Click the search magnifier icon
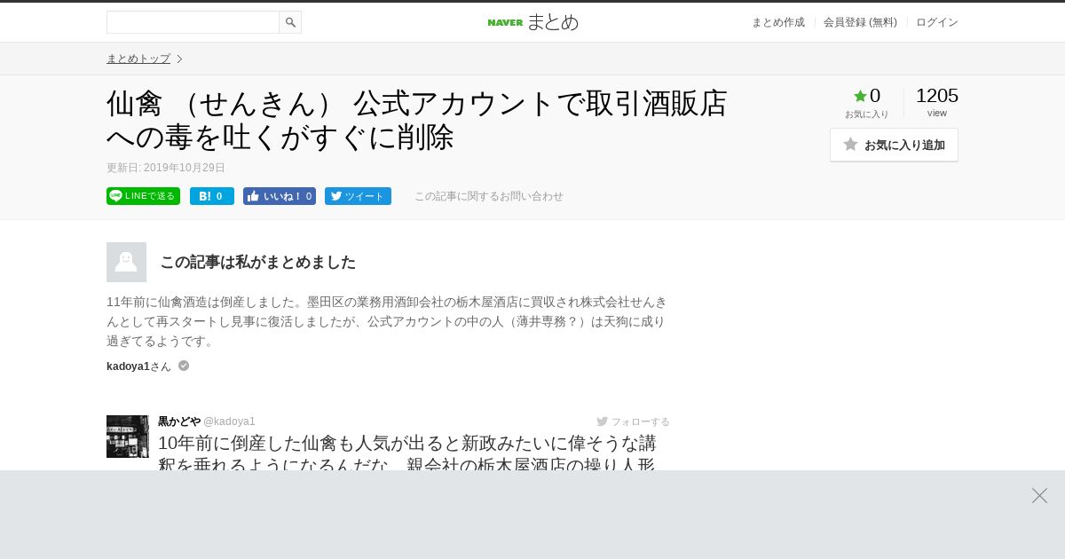 [x=290, y=22]
